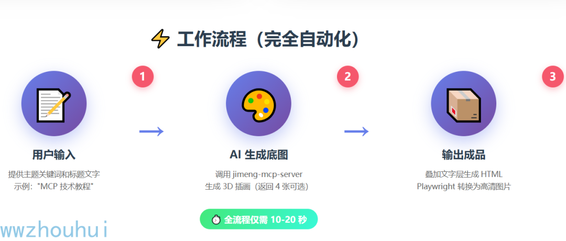Click the lightning bolt heading icon
The image size is (566, 241).
(x=160, y=39)
